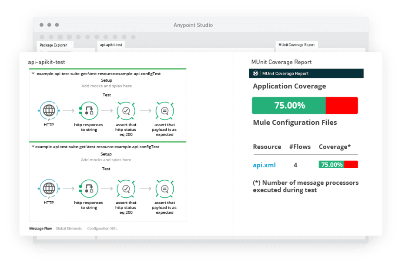Click the 'Test' label in the lower flow
Image resolution: width=402 pixels, height=266 pixels.
(106, 169)
